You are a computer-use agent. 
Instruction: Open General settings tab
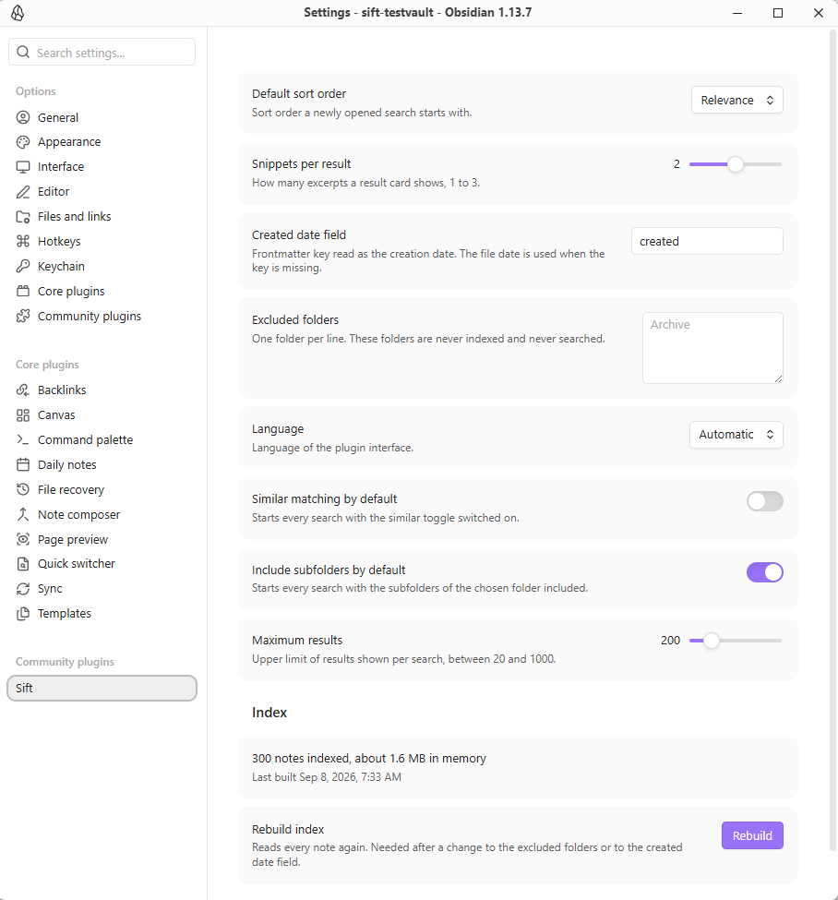102,117
